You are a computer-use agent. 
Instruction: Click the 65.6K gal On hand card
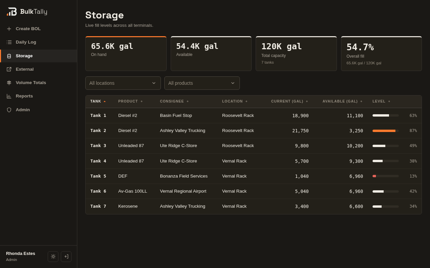point(126,54)
